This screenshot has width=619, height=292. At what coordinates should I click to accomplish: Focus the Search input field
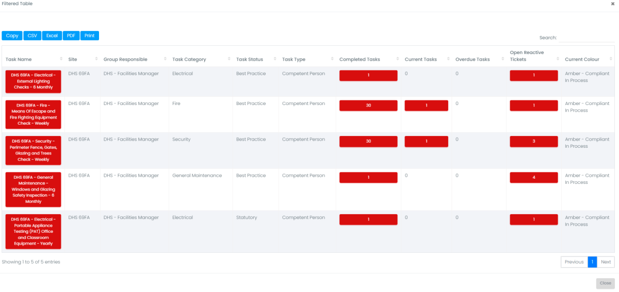point(586,38)
